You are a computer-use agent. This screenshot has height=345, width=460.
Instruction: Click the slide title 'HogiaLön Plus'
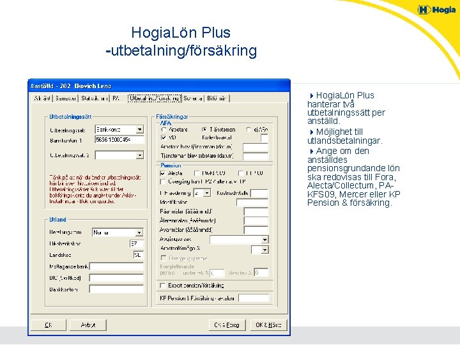point(181,33)
